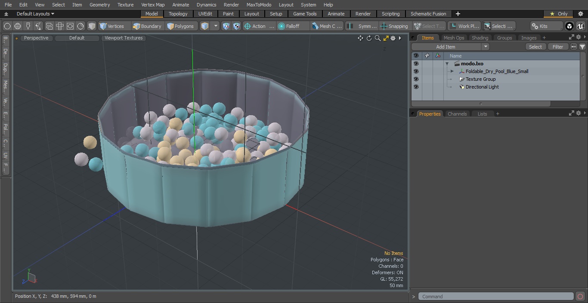588x303 pixels.
Task: Switch to the UVEdit layout tab
Action: pos(205,14)
